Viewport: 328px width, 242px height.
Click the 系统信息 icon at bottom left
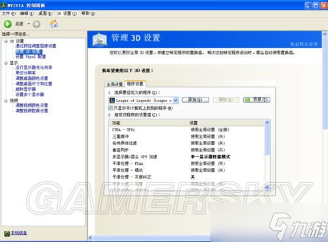7,233
